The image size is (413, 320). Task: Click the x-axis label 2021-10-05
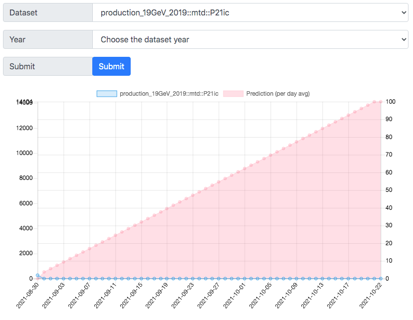(260, 296)
